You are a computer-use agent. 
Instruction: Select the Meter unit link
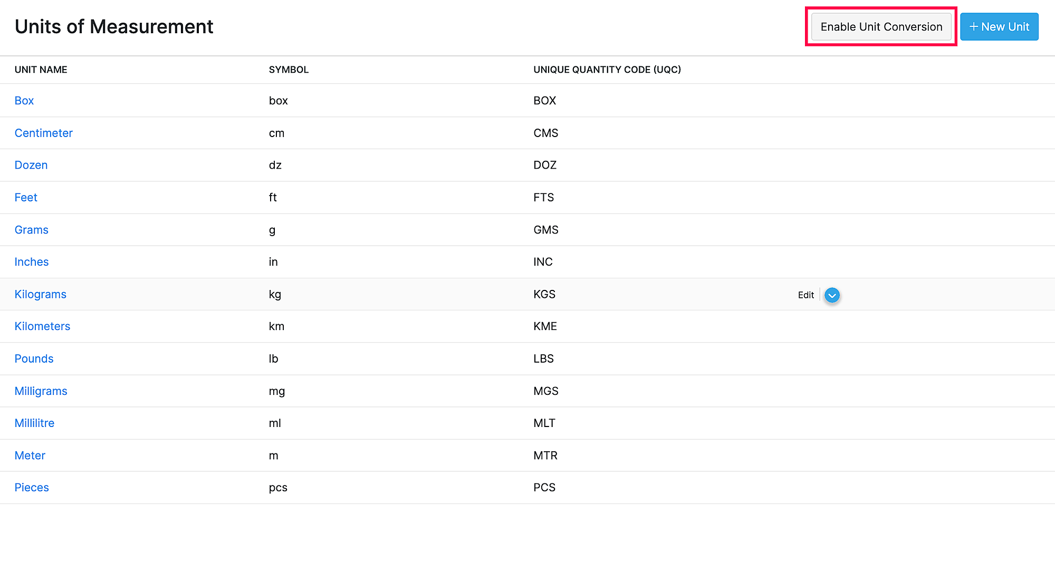[30, 456]
